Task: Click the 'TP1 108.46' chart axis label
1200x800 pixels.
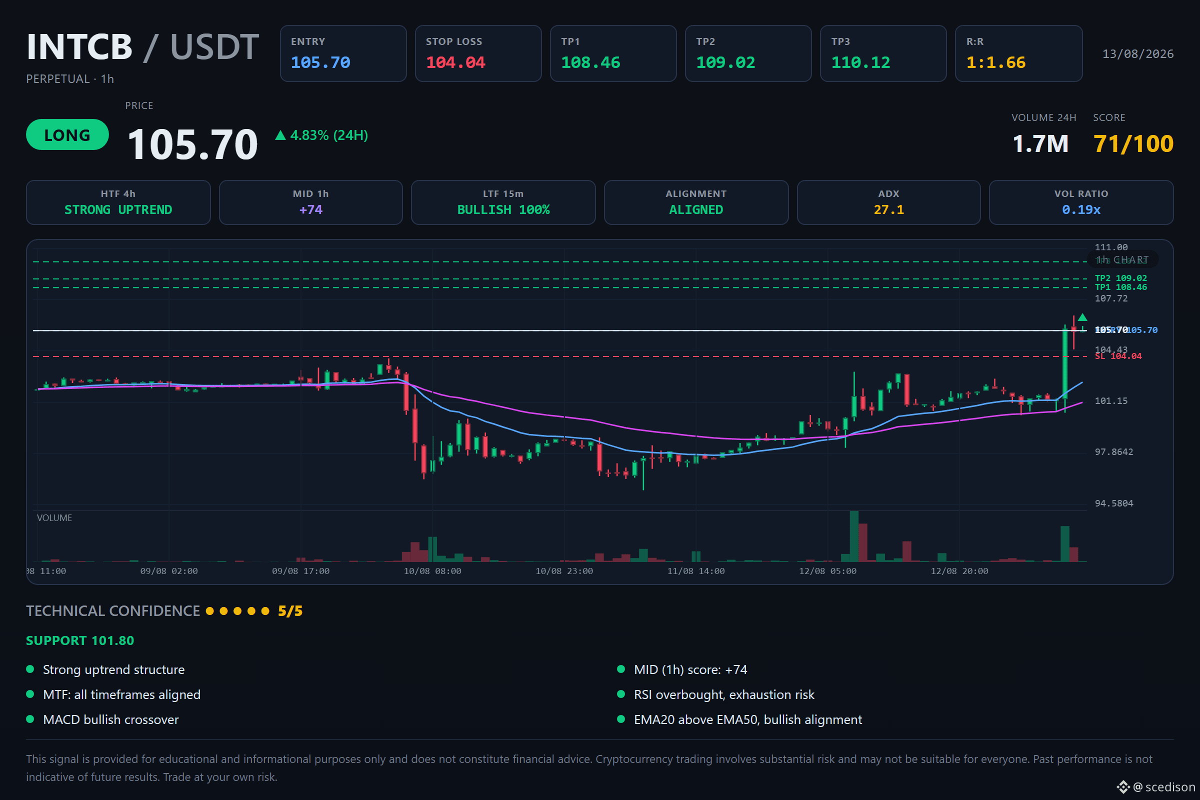Action: [1121, 287]
